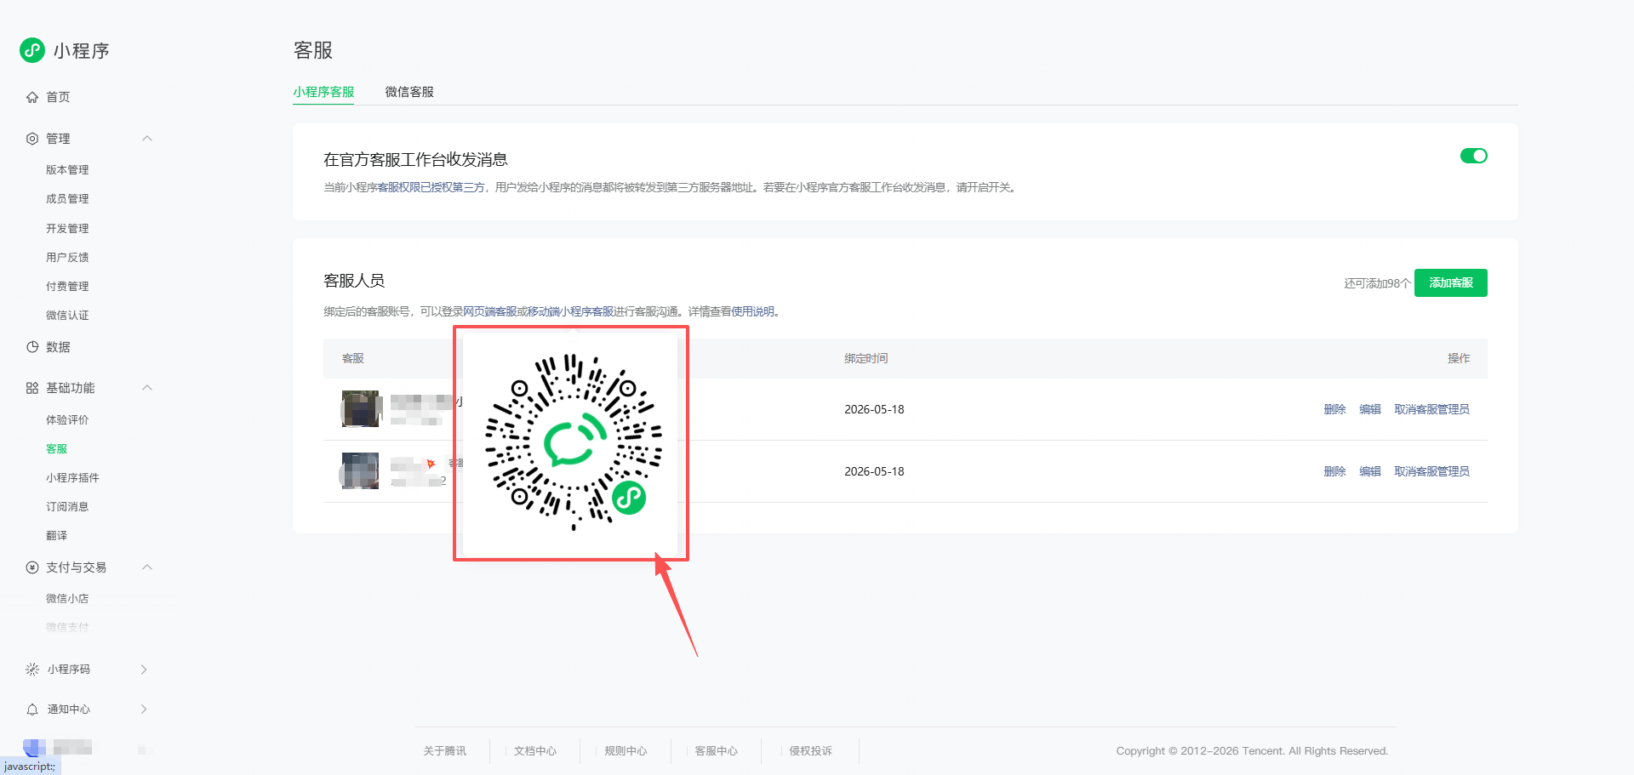Collapse the 支付与交易 menu section
The height and width of the screenshot is (775, 1634).
pyautogui.click(x=147, y=567)
